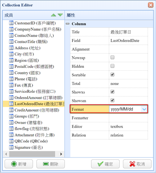
Task: Enable the Nowrap checkbox
Action: point(112,58)
